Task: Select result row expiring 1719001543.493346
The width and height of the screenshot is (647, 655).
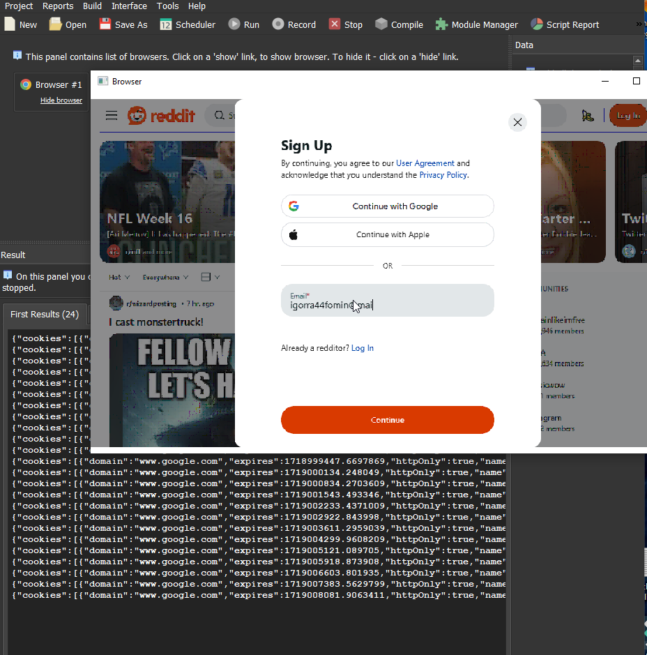Action: point(259,495)
